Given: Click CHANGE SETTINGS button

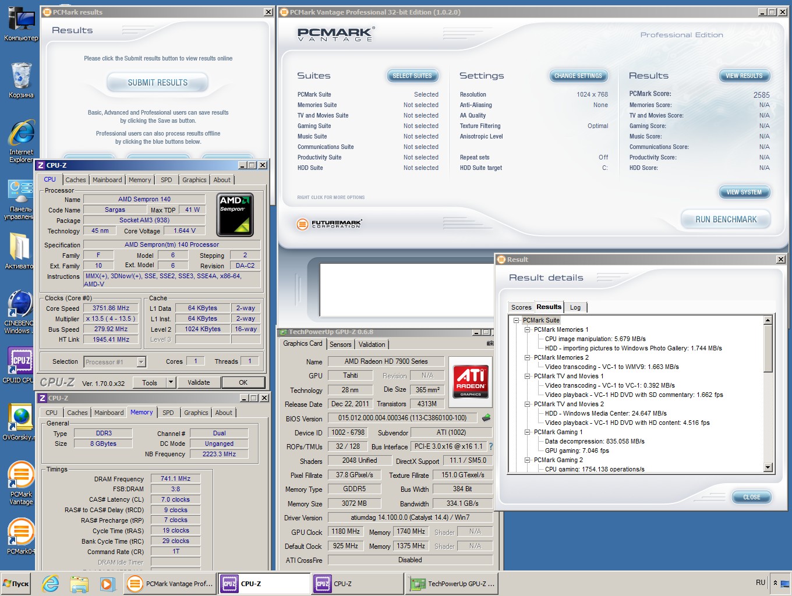Looking at the screenshot, I should pyautogui.click(x=578, y=76).
